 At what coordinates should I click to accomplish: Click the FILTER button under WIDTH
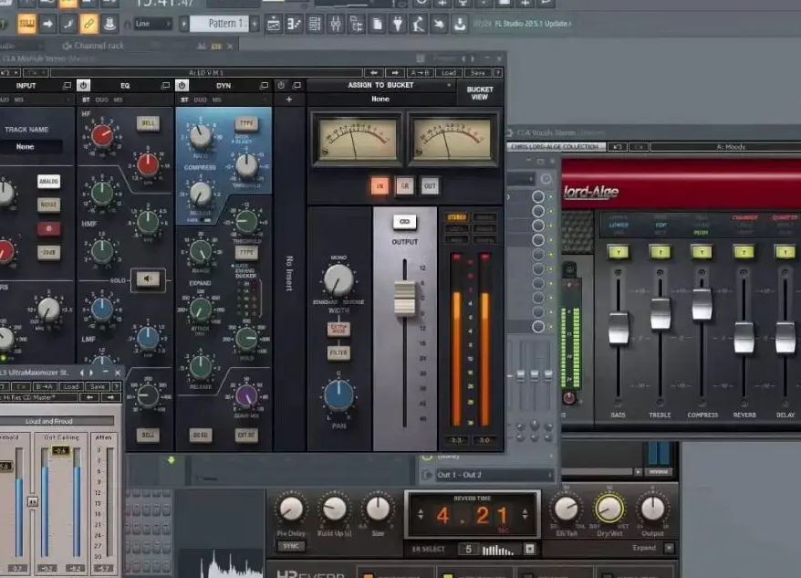point(338,352)
